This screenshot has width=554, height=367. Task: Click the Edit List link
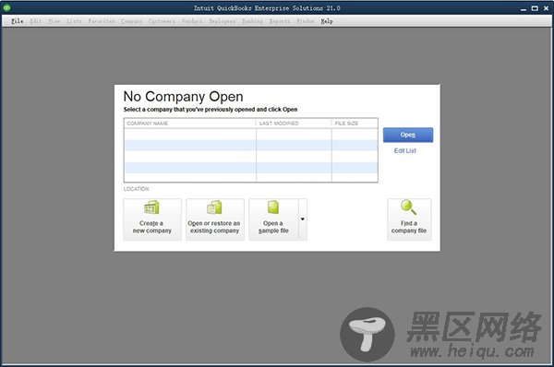405,150
